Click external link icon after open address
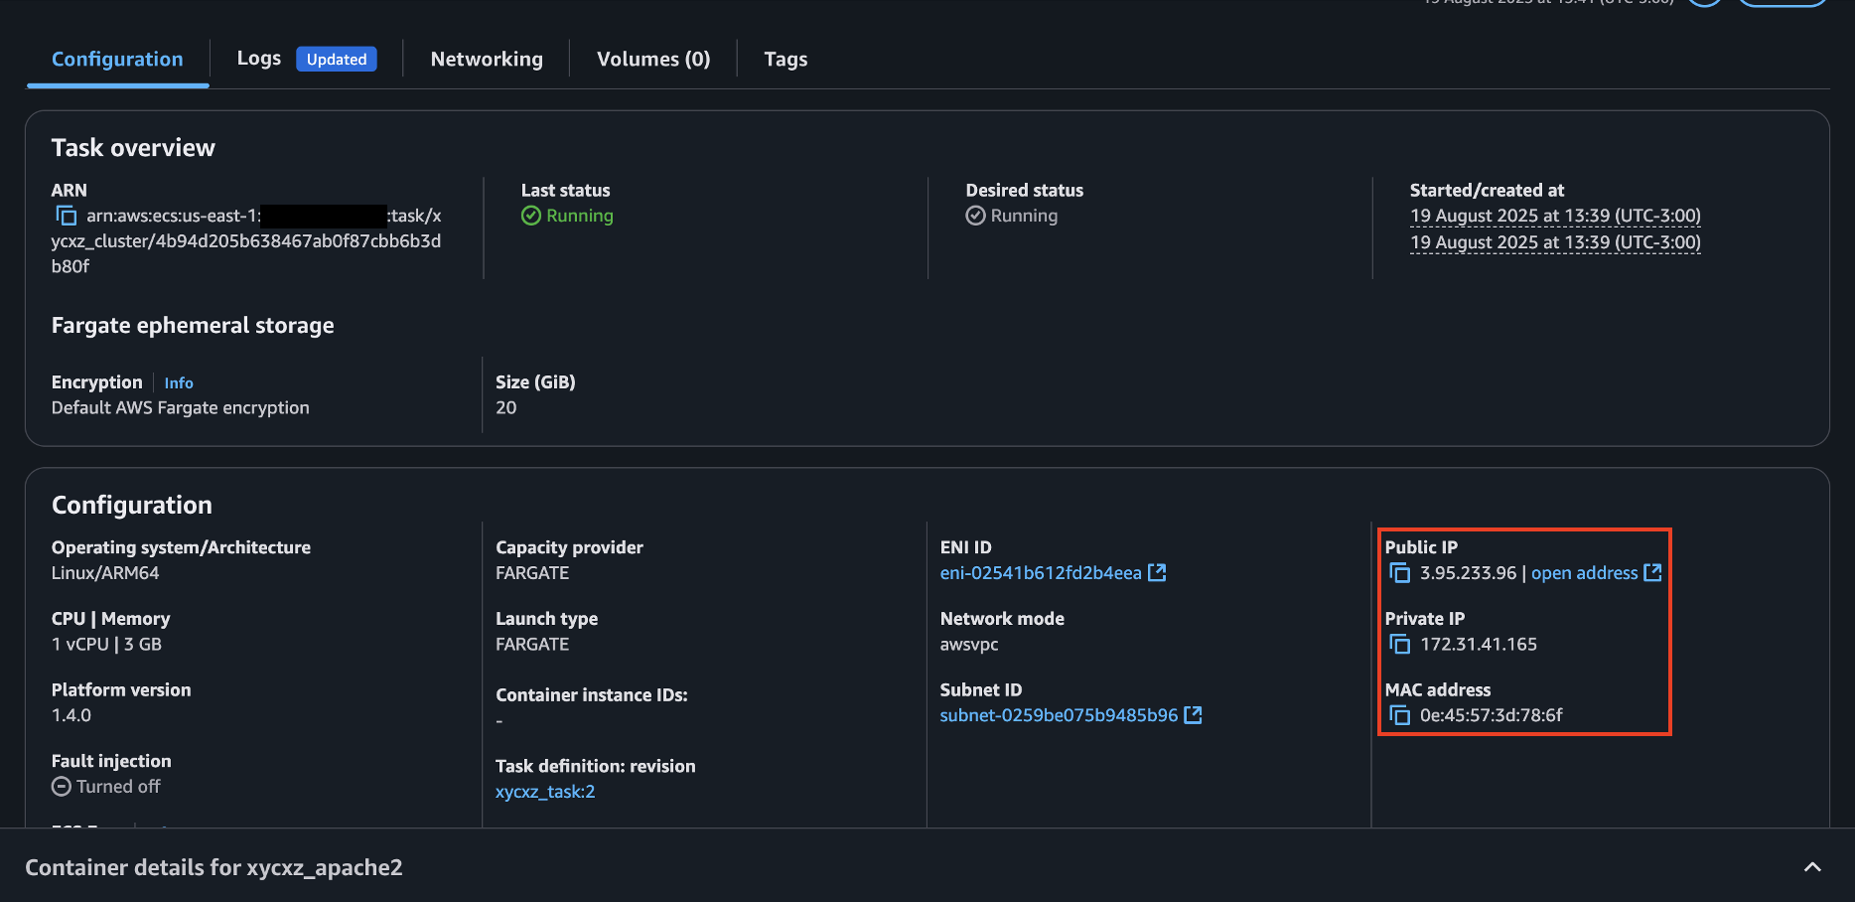 1652,572
